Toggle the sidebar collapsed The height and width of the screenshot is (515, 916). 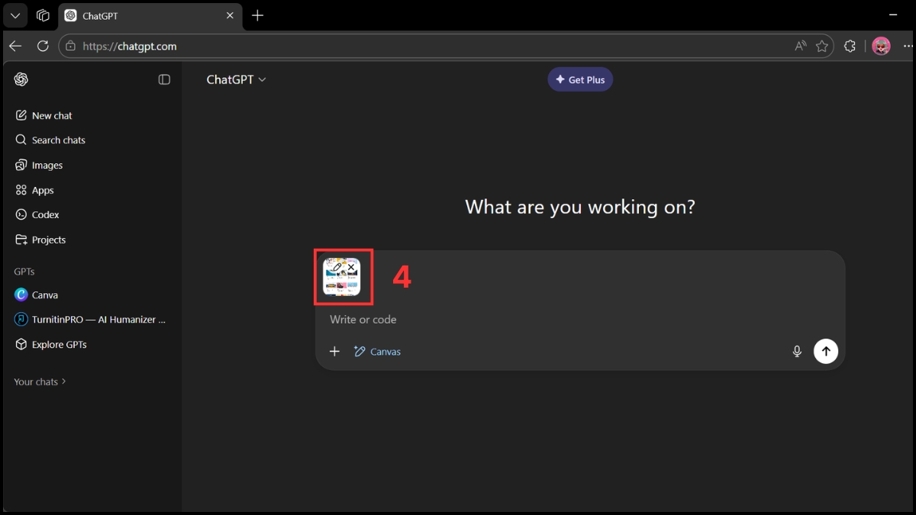coord(164,79)
